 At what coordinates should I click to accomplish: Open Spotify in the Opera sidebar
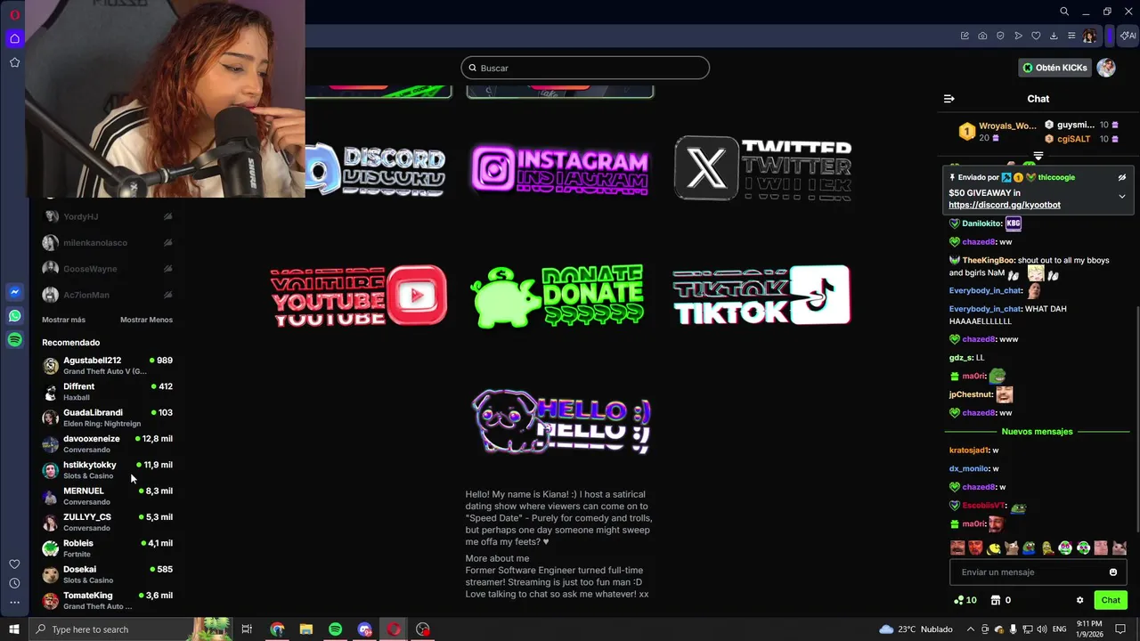point(14,340)
